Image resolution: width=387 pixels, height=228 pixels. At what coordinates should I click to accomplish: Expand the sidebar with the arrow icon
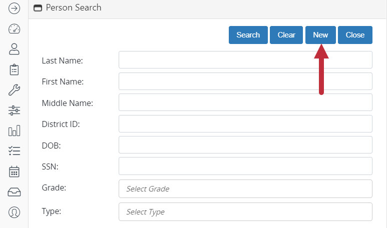click(x=14, y=8)
